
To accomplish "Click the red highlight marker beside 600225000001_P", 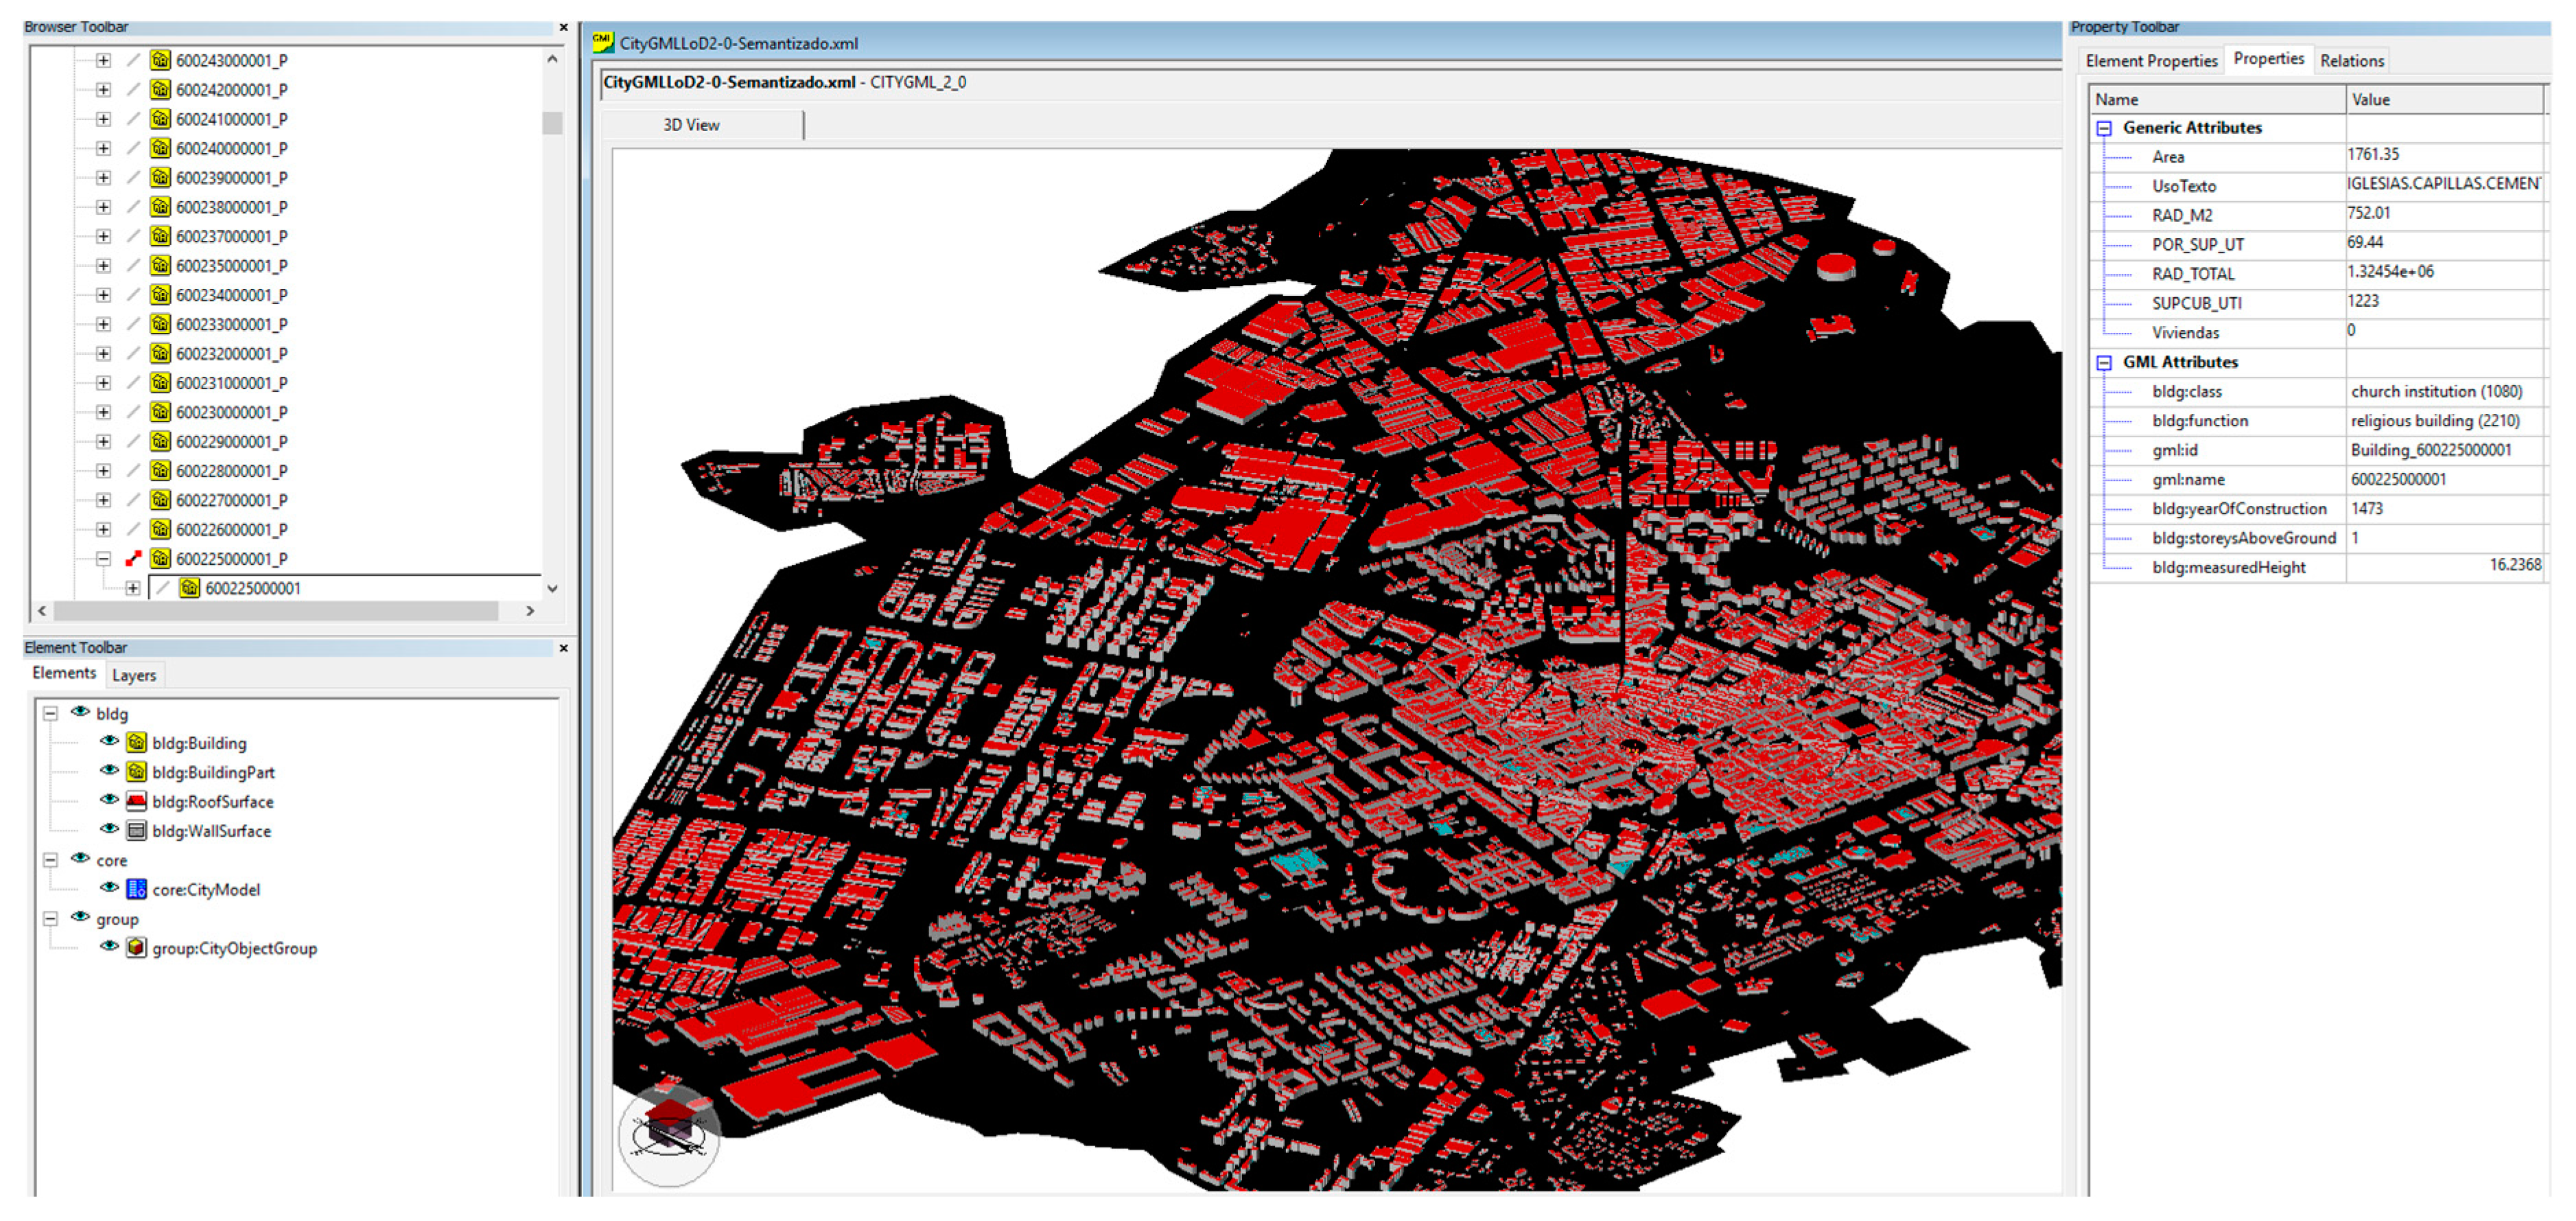I will pyautogui.click(x=133, y=558).
